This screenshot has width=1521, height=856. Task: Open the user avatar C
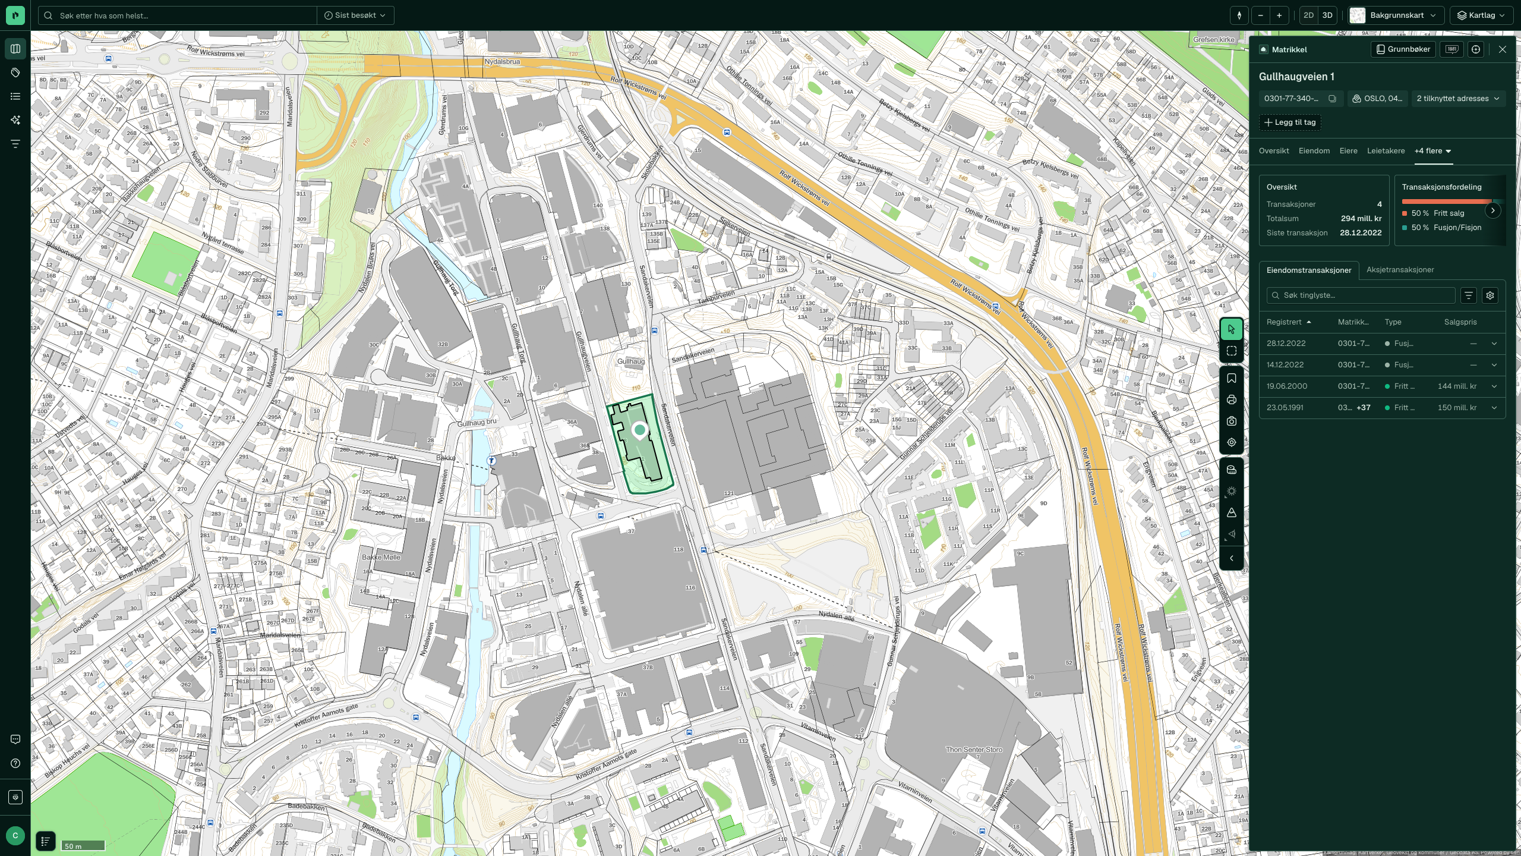click(x=15, y=835)
